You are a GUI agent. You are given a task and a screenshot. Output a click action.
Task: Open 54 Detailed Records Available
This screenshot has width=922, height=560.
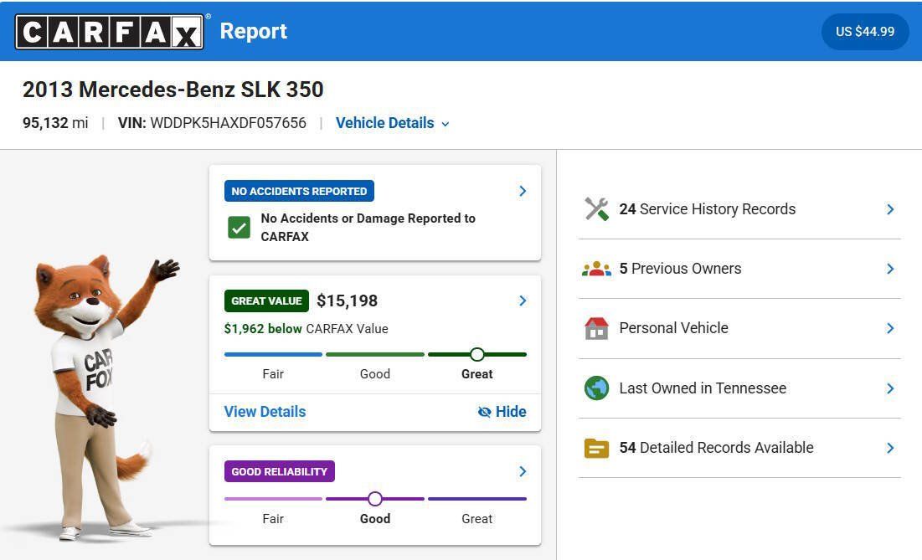739,448
